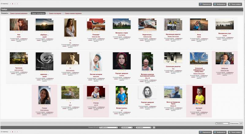Switch to 'Самое просматриваемое' filter
The width and height of the screenshot is (245, 134).
click(19, 13)
